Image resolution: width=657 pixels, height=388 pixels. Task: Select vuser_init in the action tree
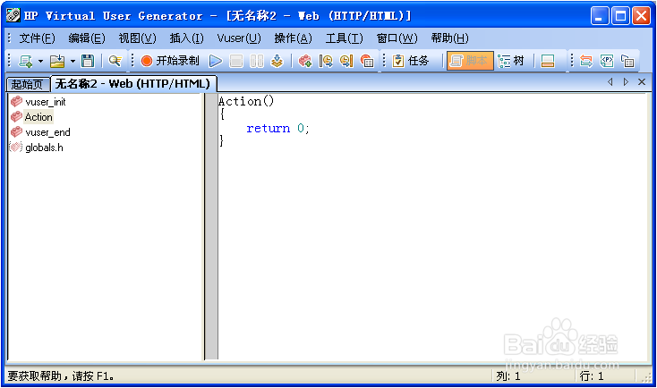click(46, 102)
